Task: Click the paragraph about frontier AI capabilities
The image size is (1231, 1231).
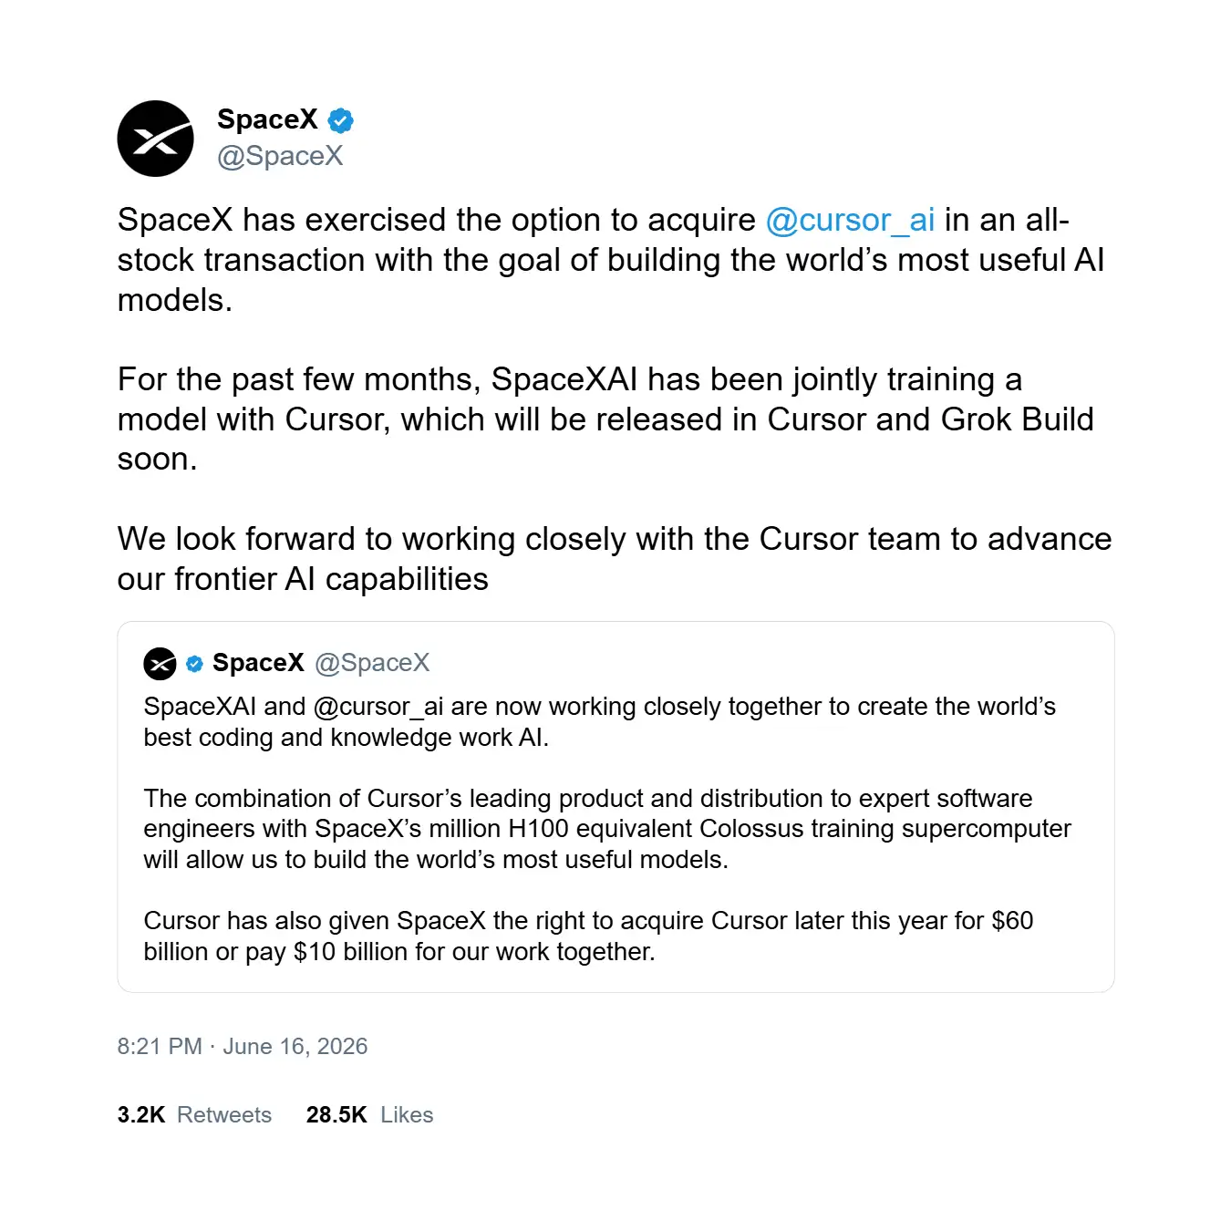Action: tap(615, 559)
